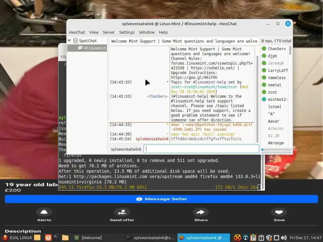323x242 pixels.
Task: Click the green op icon beside ChanServ
Action: click(264, 49)
